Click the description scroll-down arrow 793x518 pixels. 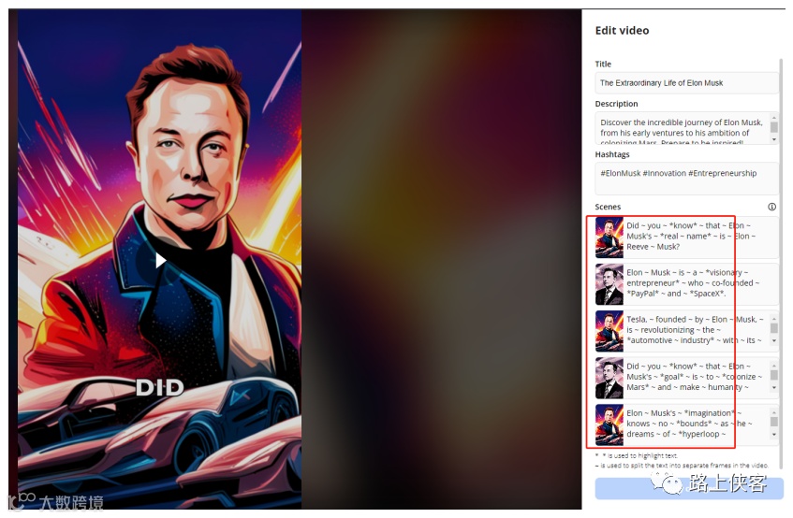point(773,138)
